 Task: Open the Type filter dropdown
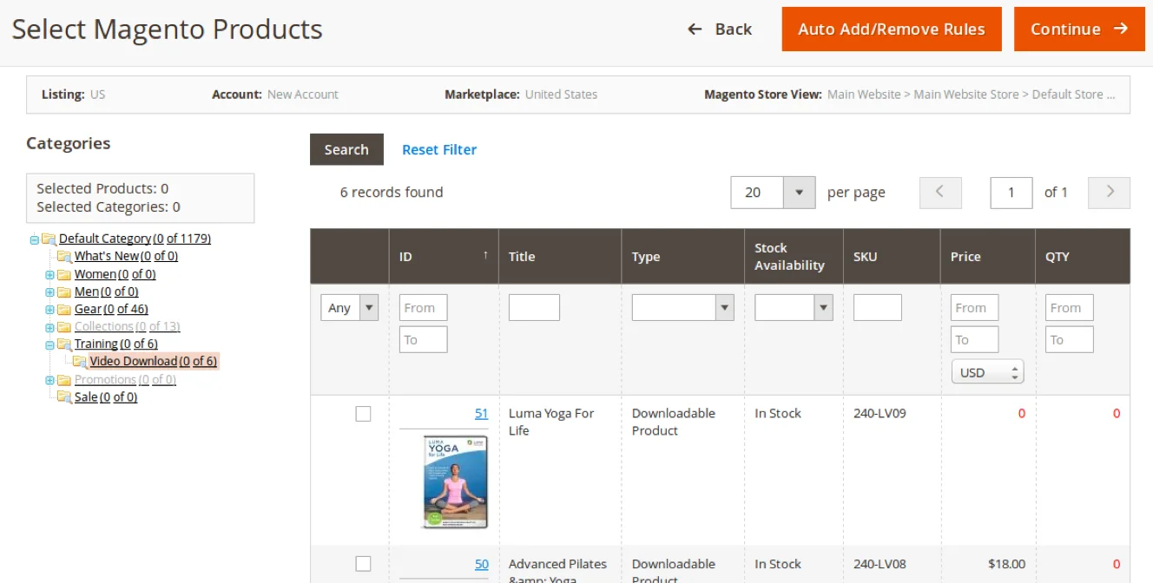point(682,307)
